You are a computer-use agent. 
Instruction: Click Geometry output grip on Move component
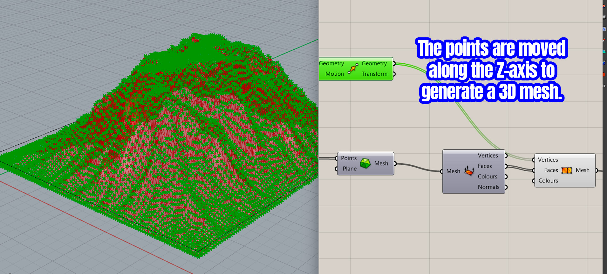(x=394, y=64)
